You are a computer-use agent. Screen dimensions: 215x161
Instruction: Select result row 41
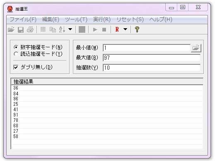pyautogui.click(x=107, y=110)
